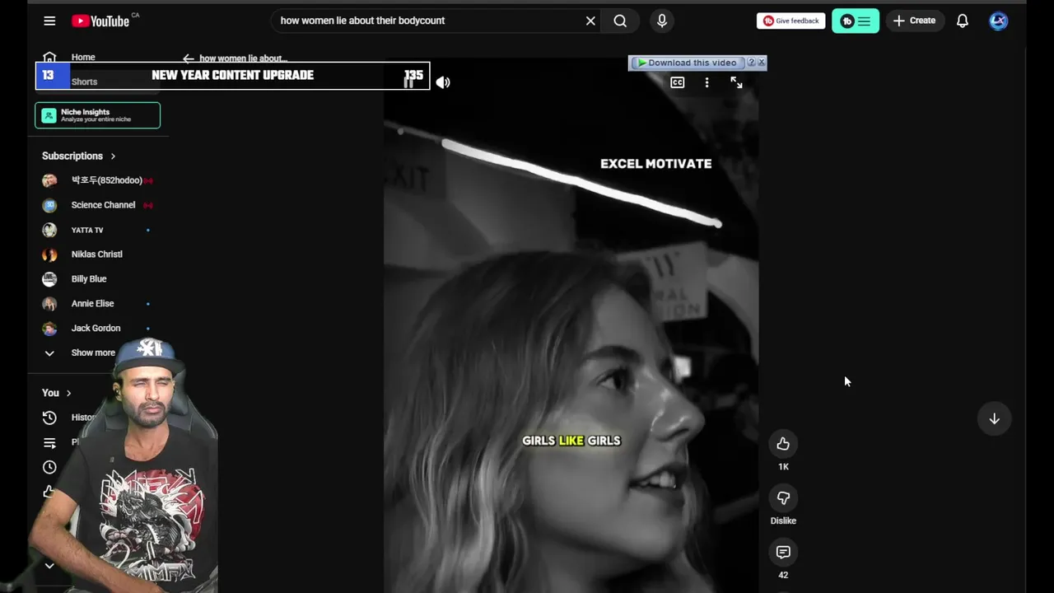The image size is (1054, 593).
Task: Edit the search query field
Action: tap(428, 21)
